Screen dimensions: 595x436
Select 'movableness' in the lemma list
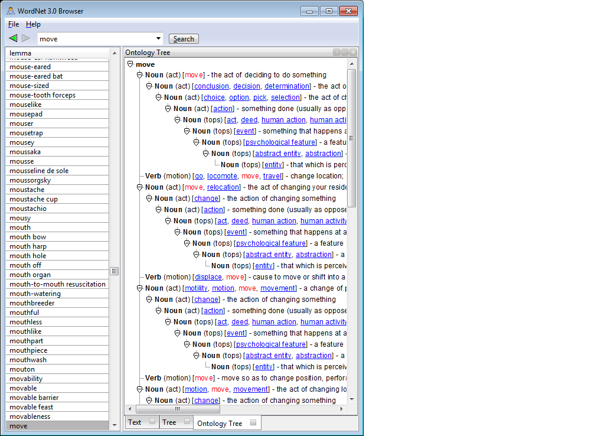(57, 417)
